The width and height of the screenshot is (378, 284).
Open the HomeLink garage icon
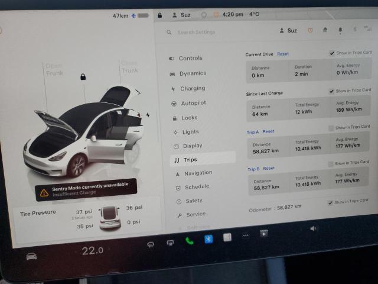325,30
